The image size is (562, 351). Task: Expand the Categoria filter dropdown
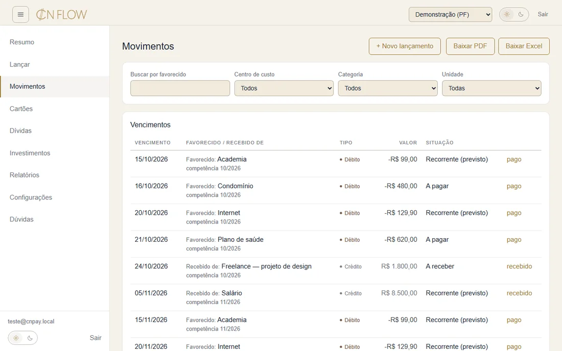click(x=388, y=88)
